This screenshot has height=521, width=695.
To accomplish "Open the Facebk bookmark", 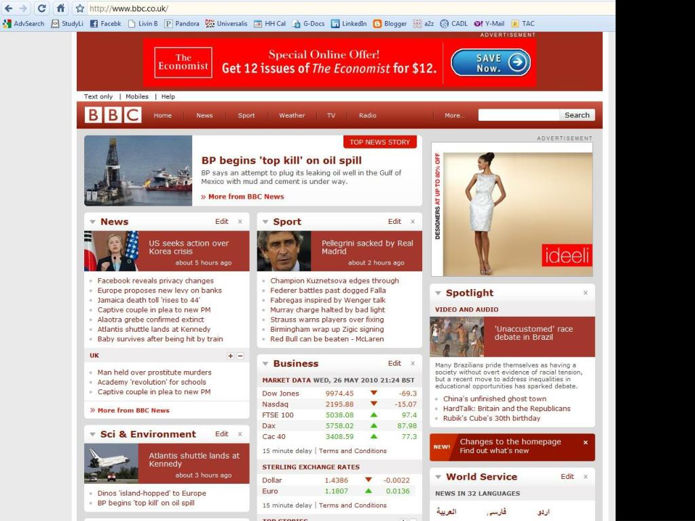I will [x=105, y=24].
